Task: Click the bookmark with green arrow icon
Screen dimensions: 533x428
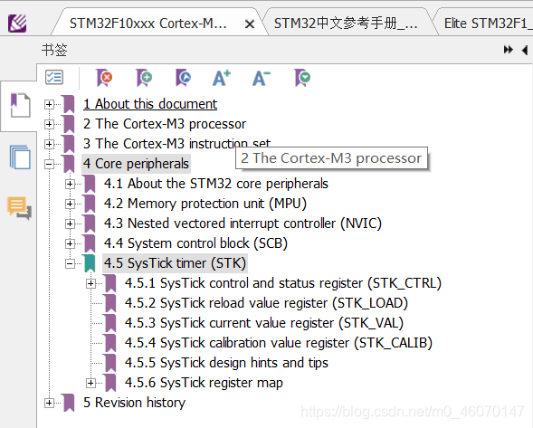Action: pyautogui.click(x=302, y=78)
